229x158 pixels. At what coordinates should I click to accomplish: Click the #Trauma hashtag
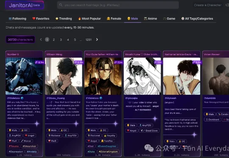14,146
